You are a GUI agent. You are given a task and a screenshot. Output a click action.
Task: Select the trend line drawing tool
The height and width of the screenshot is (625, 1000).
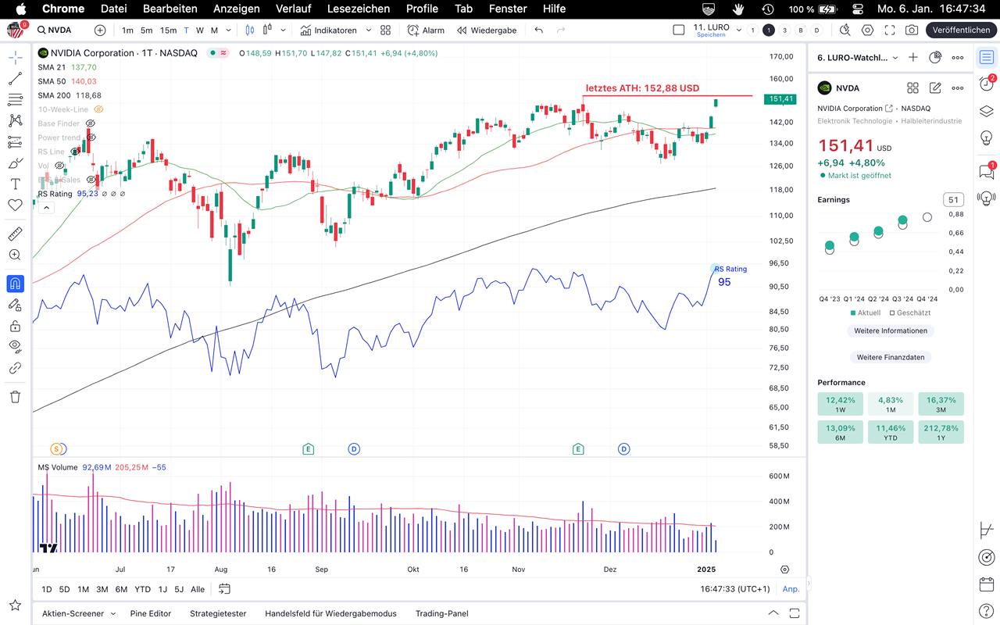coord(15,79)
